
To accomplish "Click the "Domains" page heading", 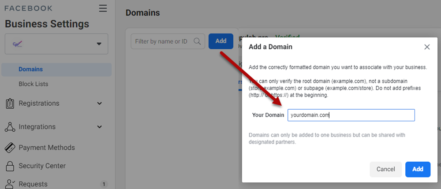I will 142,13.
